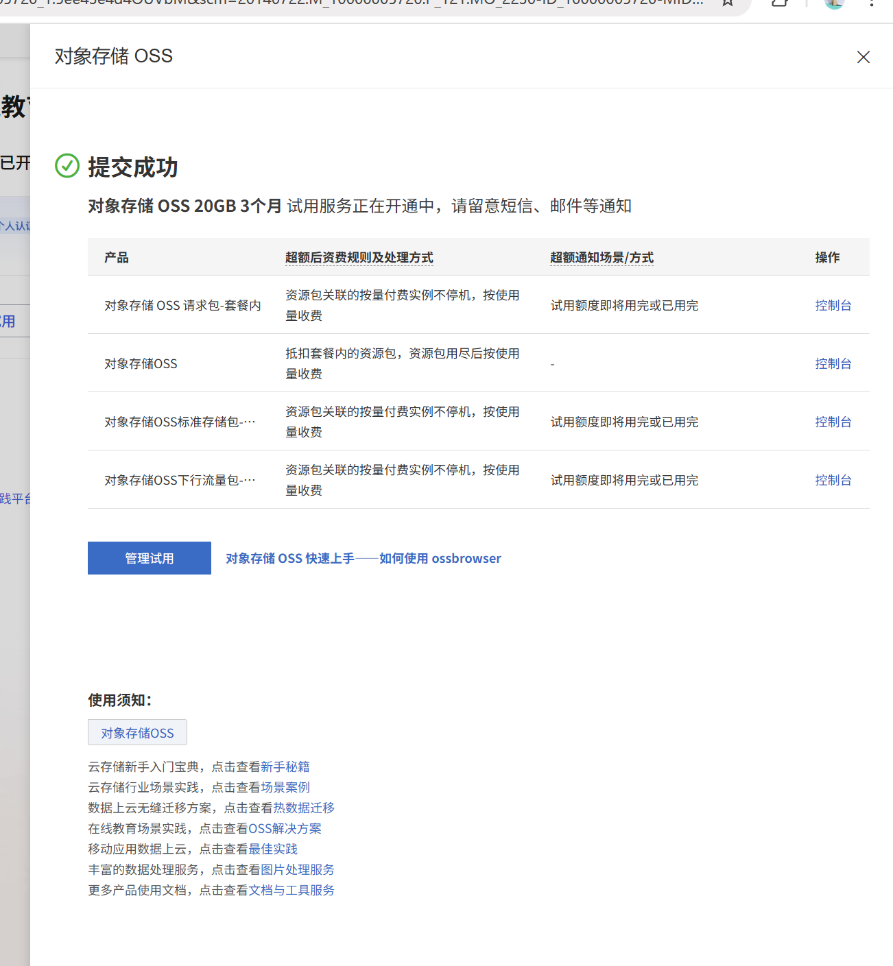Click the 抵扣套餐内的资源包 billing rule text

point(403,363)
